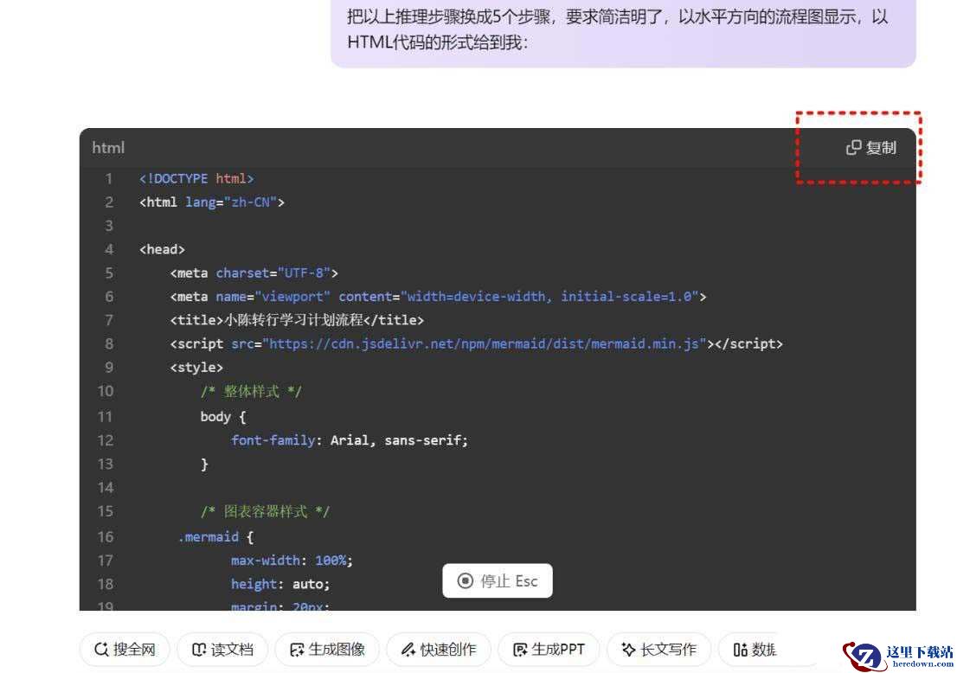Click the 图表容器样式 comment line

(x=265, y=511)
